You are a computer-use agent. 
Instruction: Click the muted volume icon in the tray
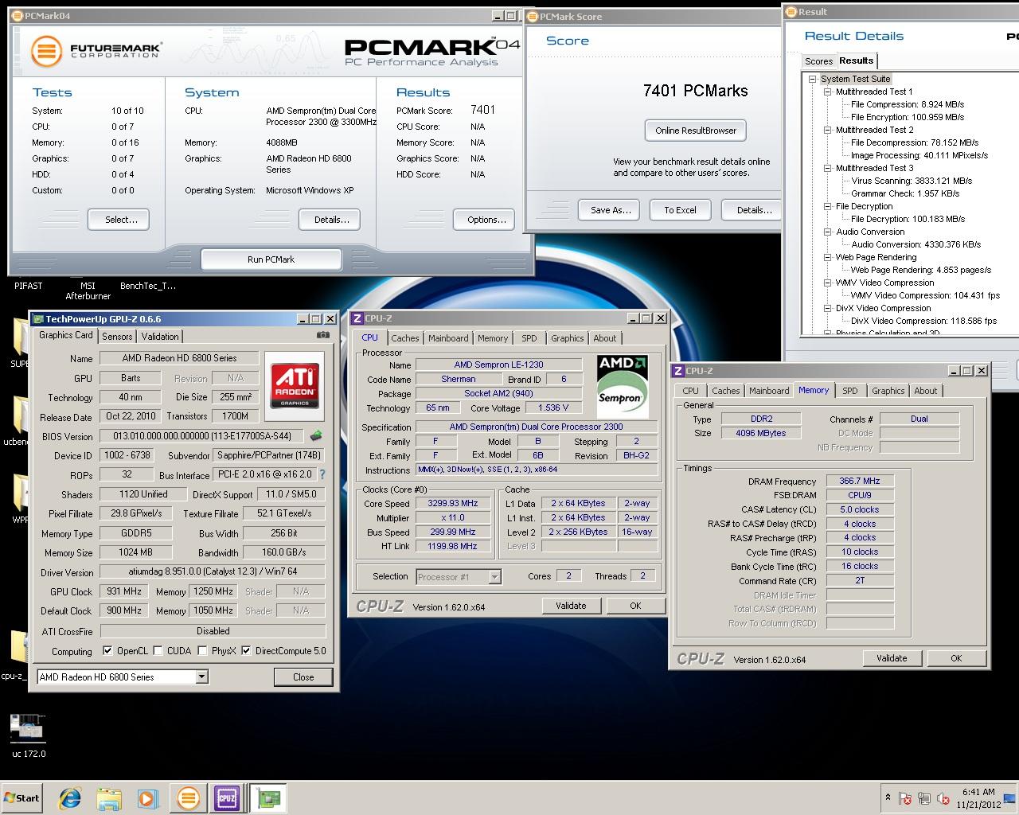pos(943,798)
